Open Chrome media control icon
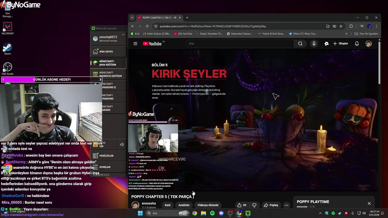Screen dimensions: 388x218 tap(362, 26)
